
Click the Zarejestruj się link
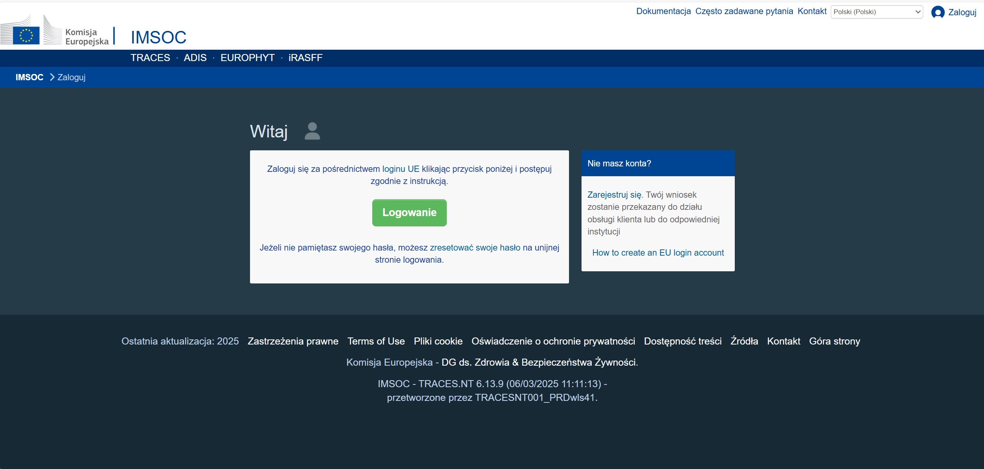click(614, 195)
